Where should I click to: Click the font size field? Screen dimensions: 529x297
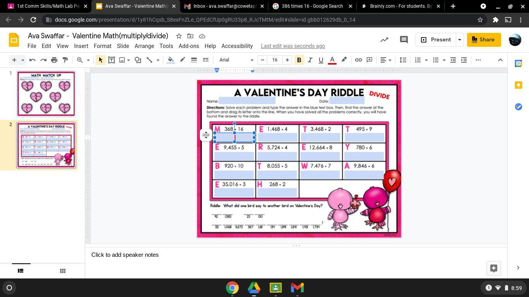(275, 60)
